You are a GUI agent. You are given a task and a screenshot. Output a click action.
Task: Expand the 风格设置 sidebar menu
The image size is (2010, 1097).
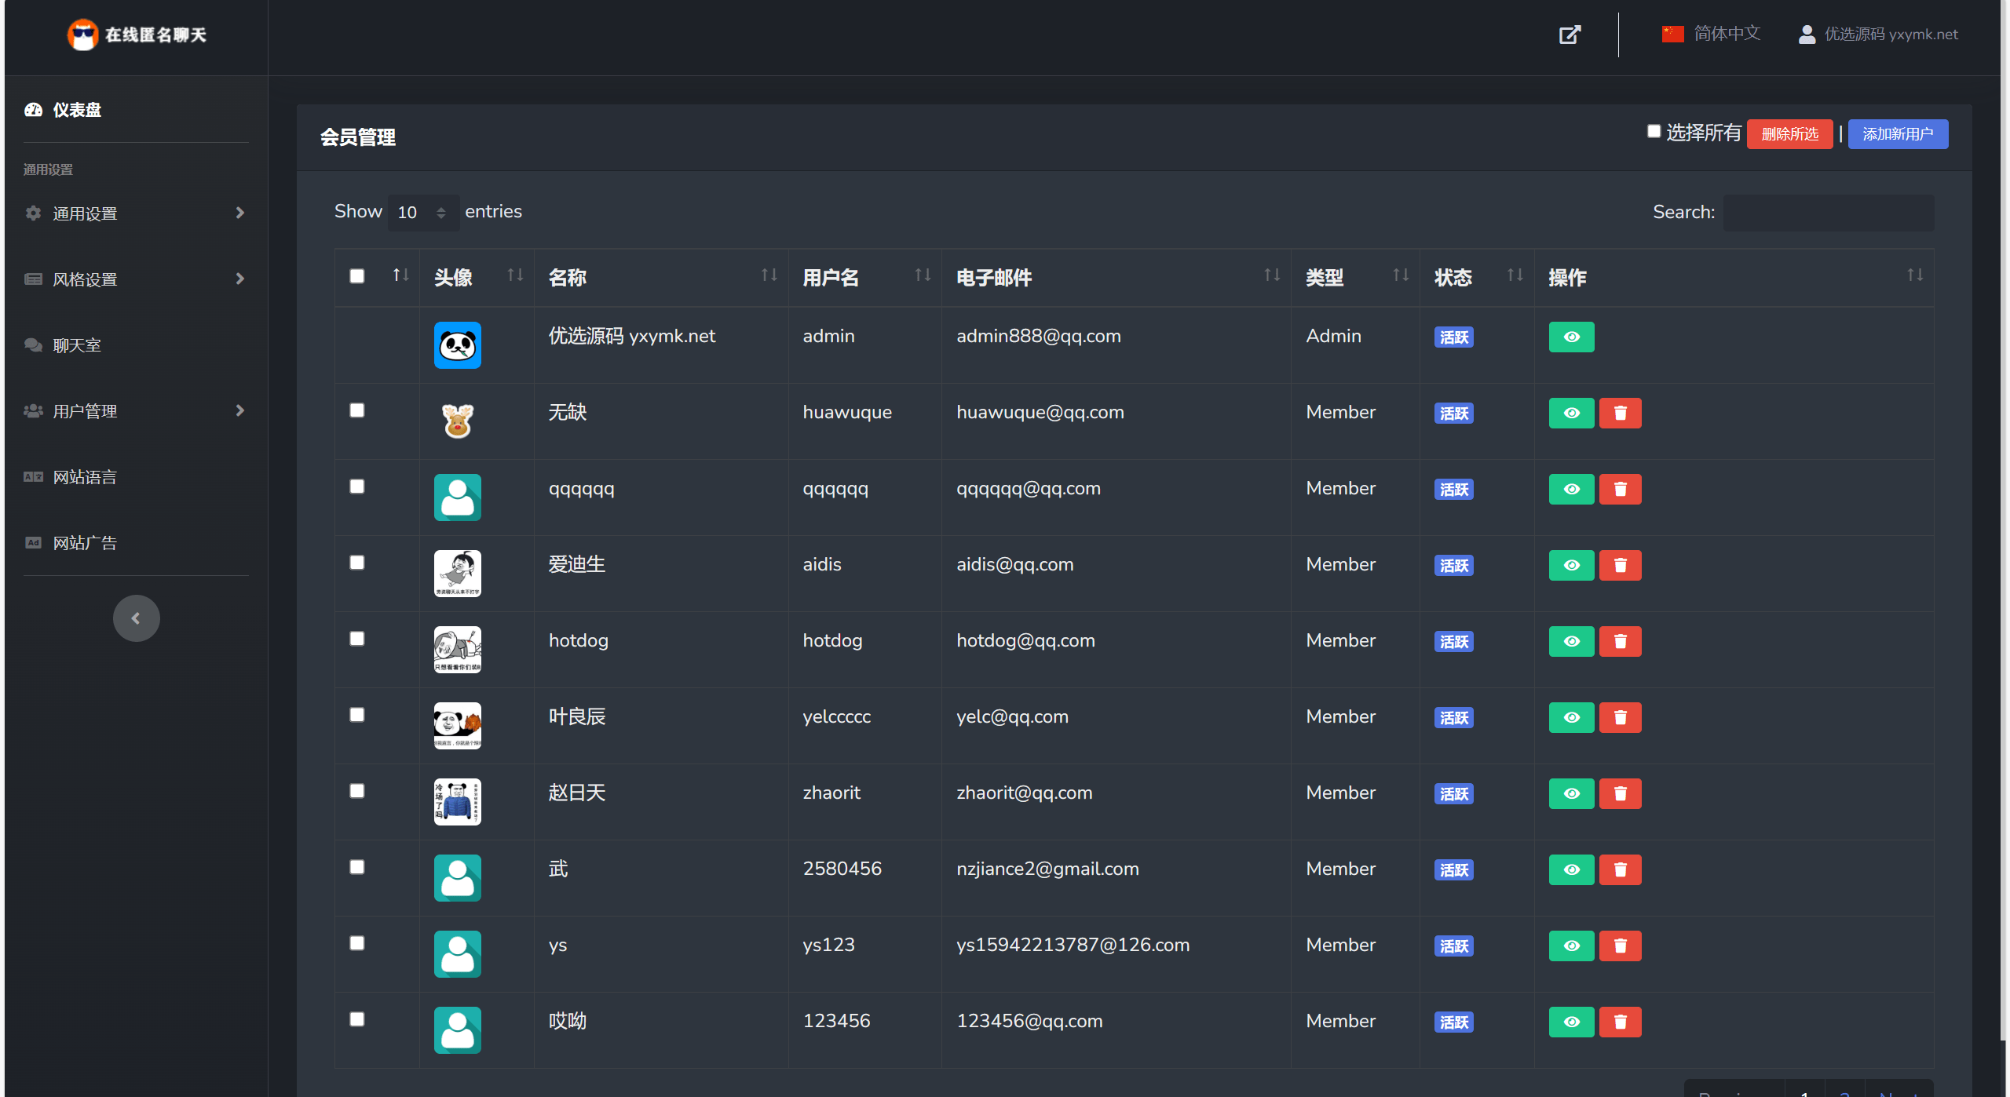tap(136, 279)
